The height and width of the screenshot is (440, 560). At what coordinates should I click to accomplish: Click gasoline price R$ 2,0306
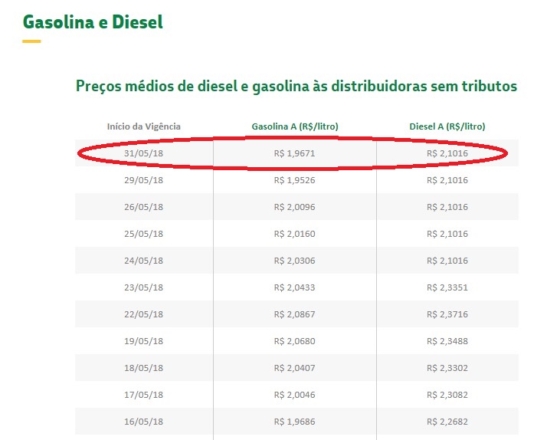point(295,261)
